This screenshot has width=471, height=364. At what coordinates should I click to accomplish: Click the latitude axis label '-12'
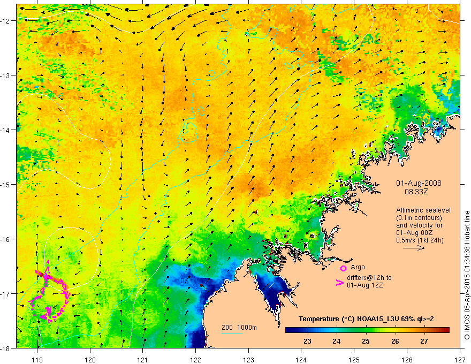point(5,21)
